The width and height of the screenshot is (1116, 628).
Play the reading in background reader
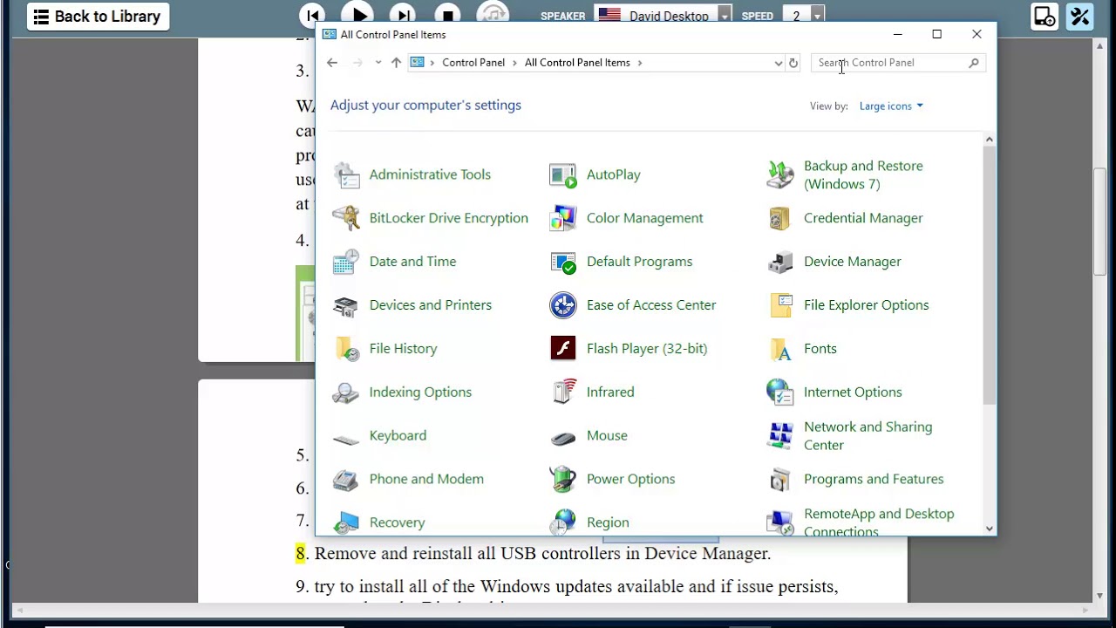tap(357, 15)
